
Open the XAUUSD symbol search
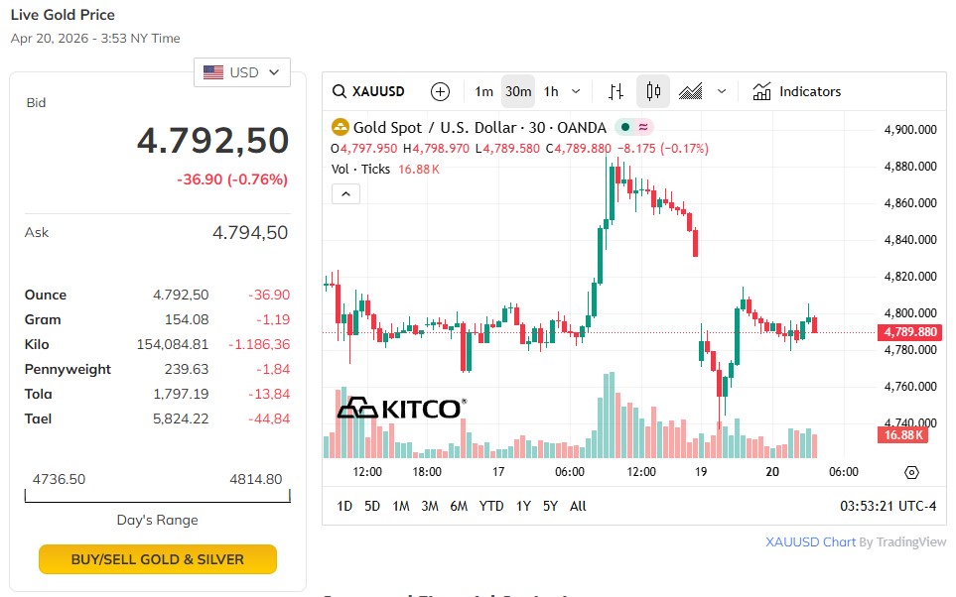[369, 91]
